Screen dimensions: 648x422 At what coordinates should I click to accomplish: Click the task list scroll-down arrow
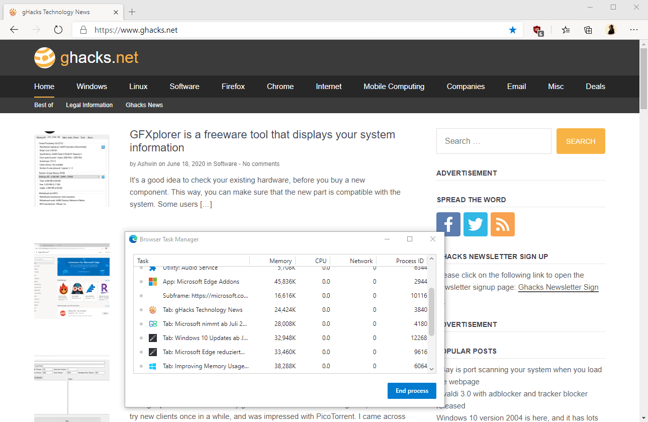click(x=432, y=369)
